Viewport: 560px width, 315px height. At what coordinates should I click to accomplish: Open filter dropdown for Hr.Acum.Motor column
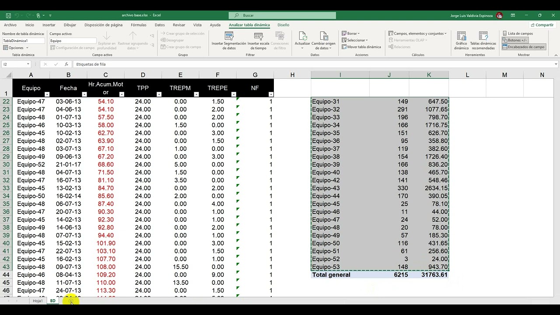(122, 94)
